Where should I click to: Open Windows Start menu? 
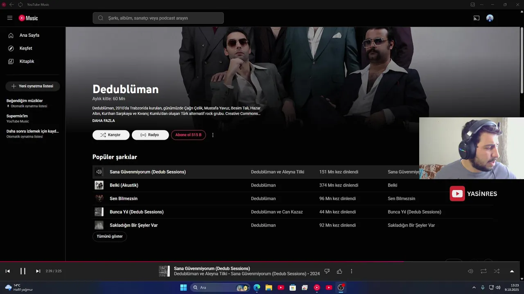(183, 287)
